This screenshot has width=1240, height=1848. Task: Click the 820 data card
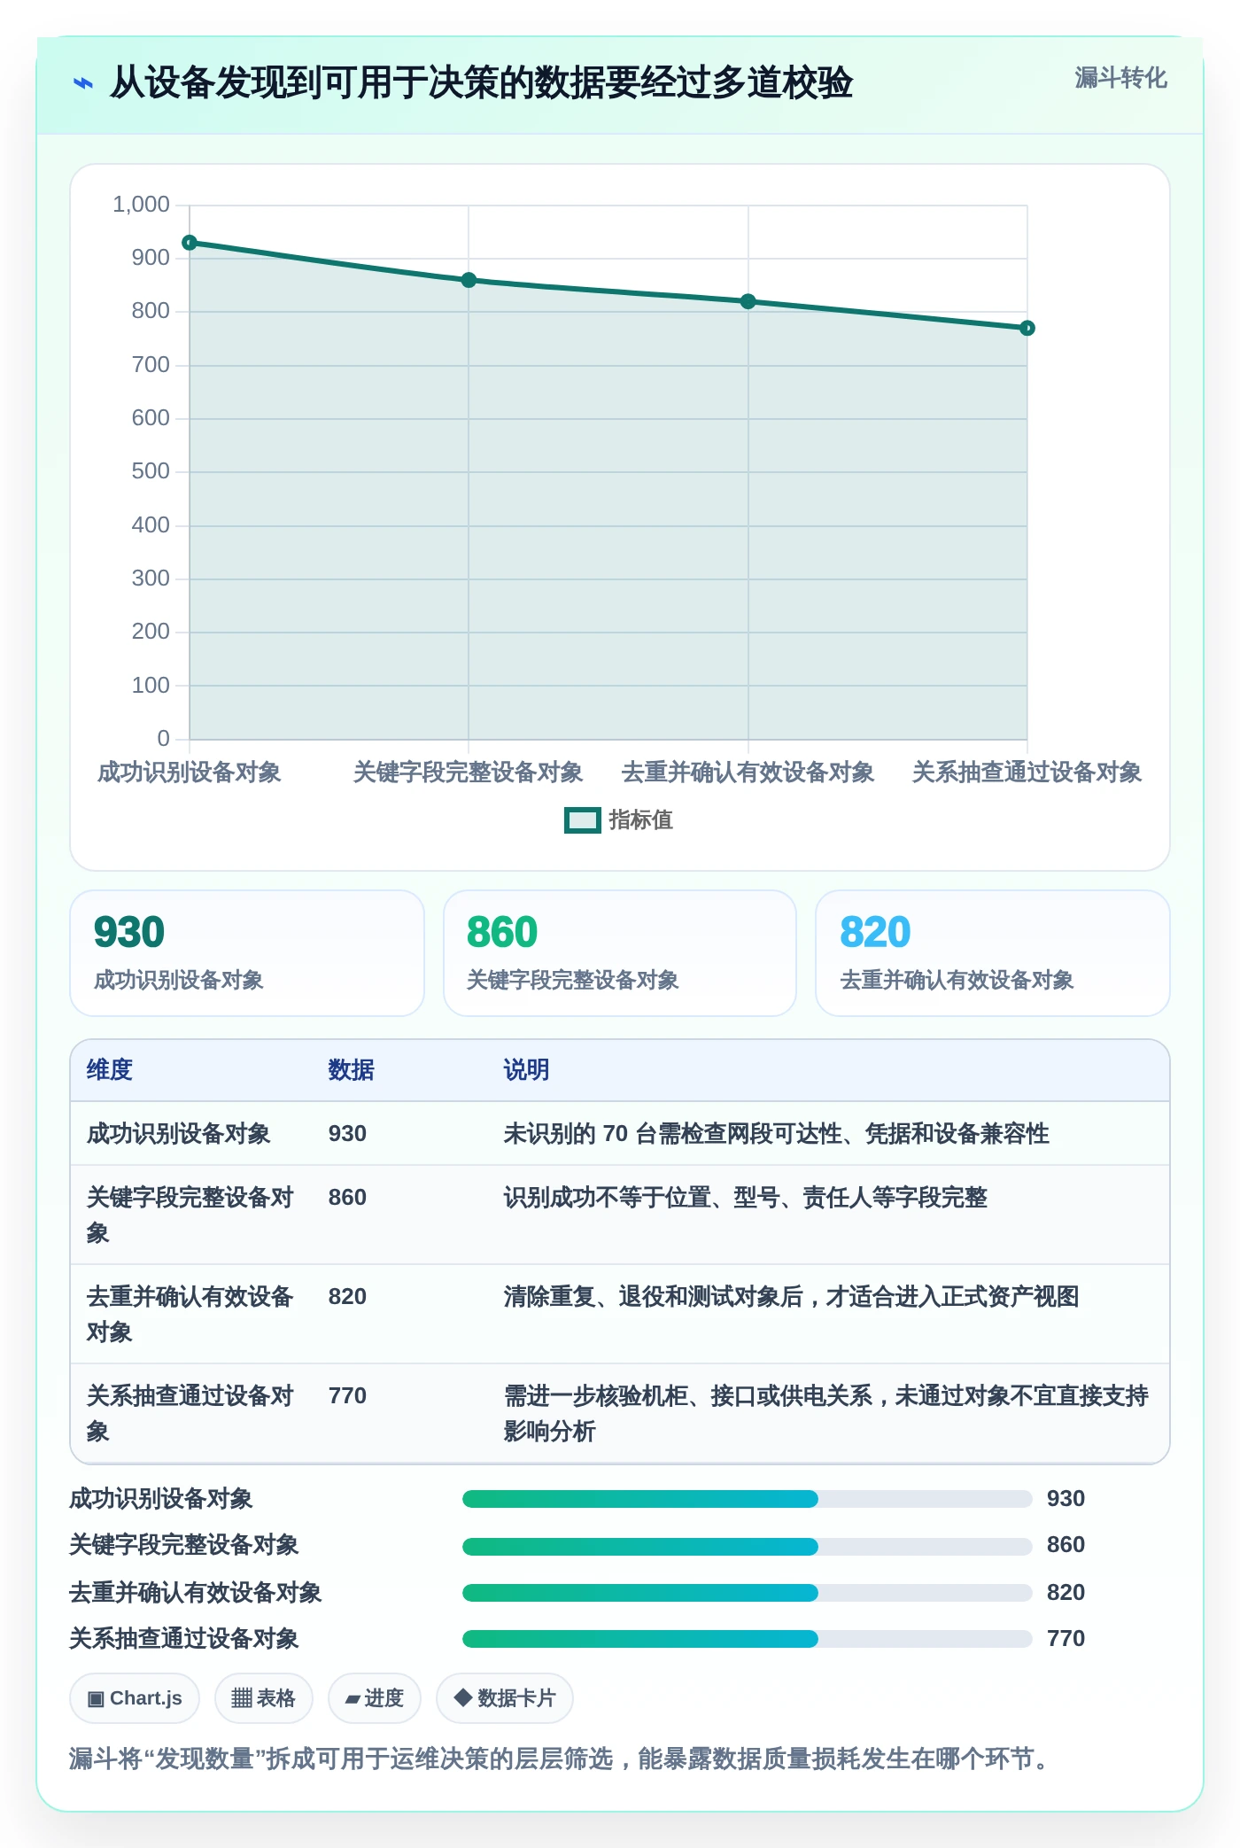coord(993,953)
